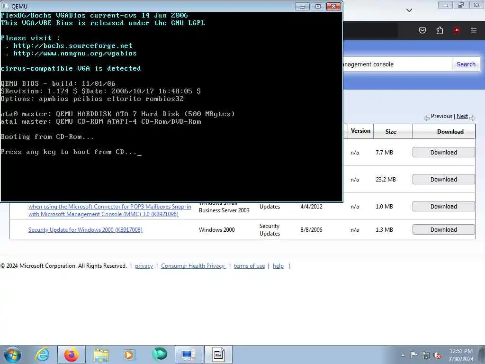The width and height of the screenshot is (485, 364).
Task: Click the previous-page arrow icon
Action: [427, 118]
